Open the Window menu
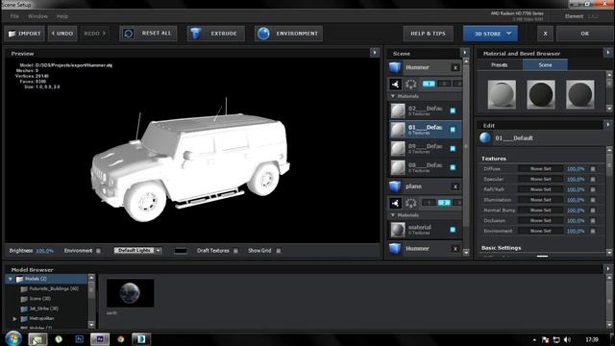 [x=37, y=16]
